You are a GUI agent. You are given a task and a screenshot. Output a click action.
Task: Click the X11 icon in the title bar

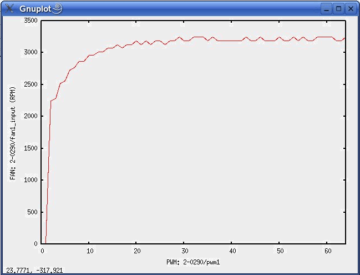tap(9, 8)
